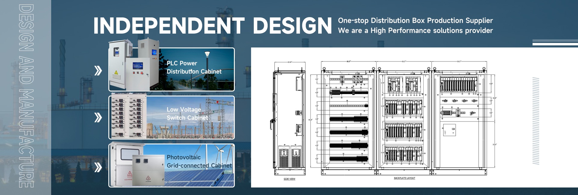This screenshot has width=578, height=195.
Task: Open the Photovoltaic Grid-connected Cabinet card
Action: (x=172, y=165)
